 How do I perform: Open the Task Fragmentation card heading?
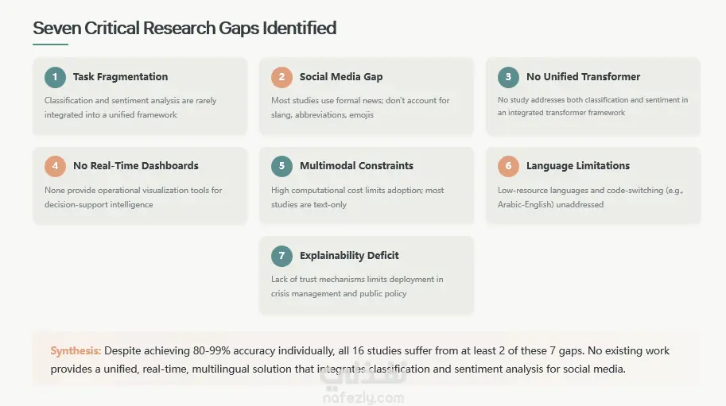coord(120,77)
